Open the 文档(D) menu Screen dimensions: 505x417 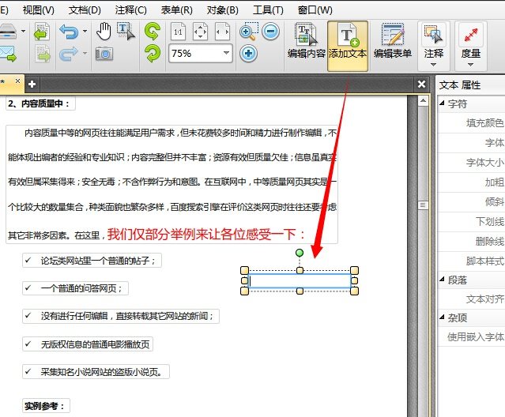(x=85, y=10)
